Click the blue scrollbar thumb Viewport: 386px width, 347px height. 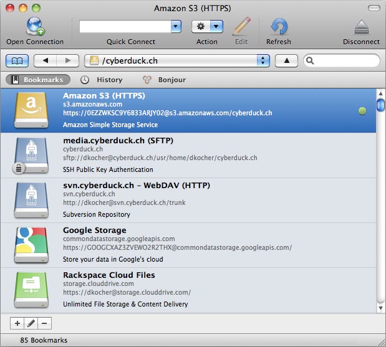[380, 105]
